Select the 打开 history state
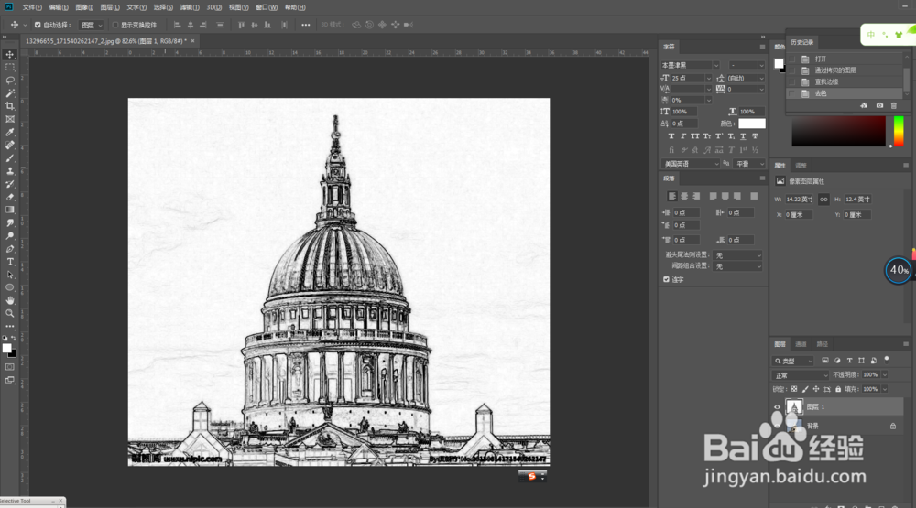 (845, 59)
